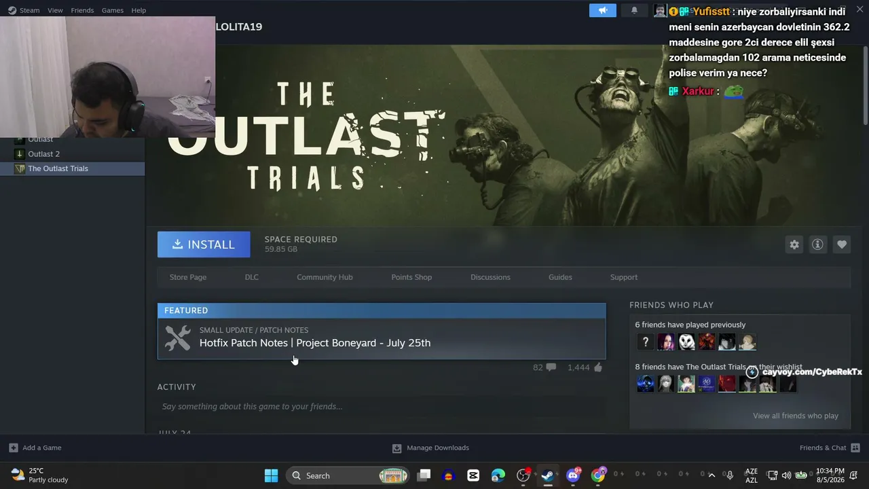
Task: Go to the Store Page tab
Action: 188,277
